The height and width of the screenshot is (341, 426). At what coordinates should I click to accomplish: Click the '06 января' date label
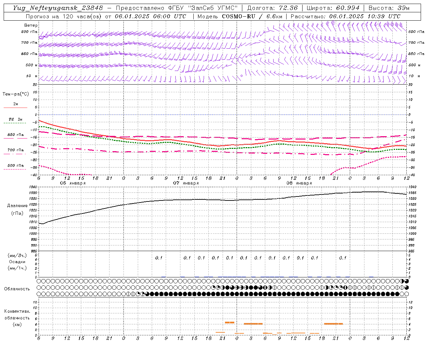pyautogui.click(x=73, y=183)
